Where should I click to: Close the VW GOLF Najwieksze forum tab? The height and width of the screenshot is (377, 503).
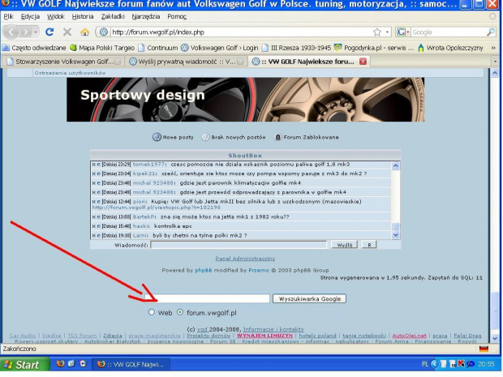pyautogui.click(x=363, y=62)
